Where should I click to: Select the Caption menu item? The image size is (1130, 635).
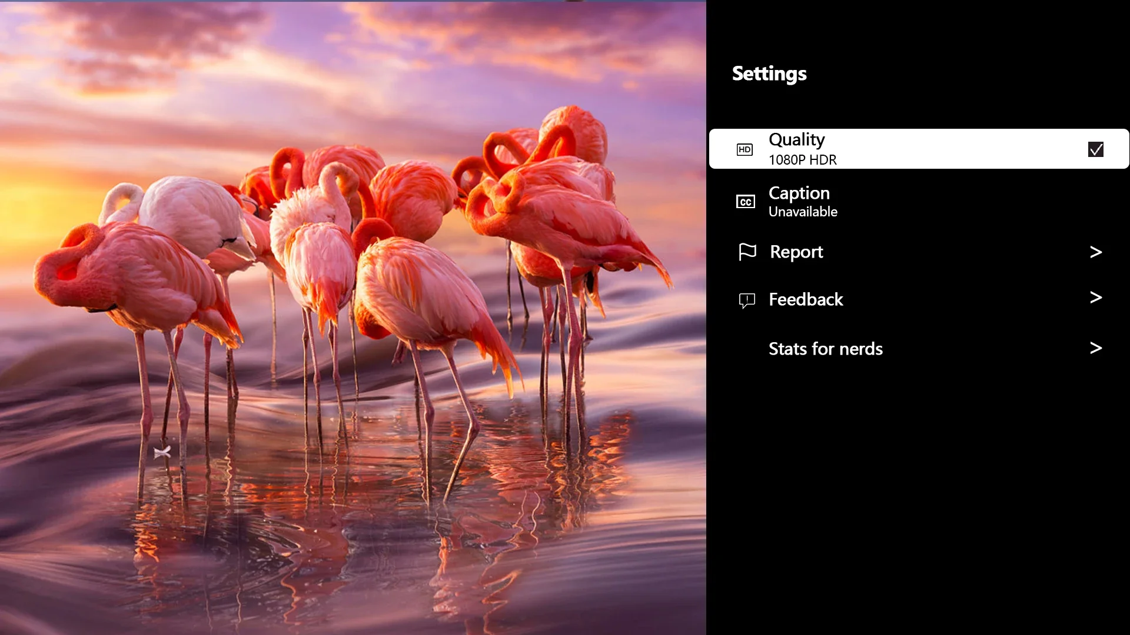pyautogui.click(x=799, y=193)
